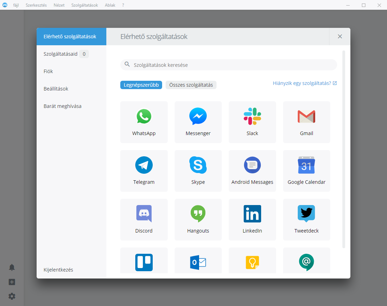Viewport: 387px width, 306px height.
Task: Open the Szolgáltatások menu
Action: [84, 5]
